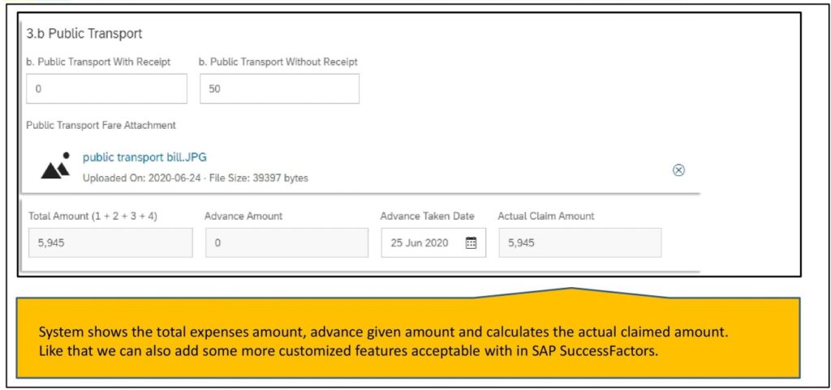Screen dimensions: 831x390
Task: Click the Public Transport Fare Attachment label
Action: point(101,126)
